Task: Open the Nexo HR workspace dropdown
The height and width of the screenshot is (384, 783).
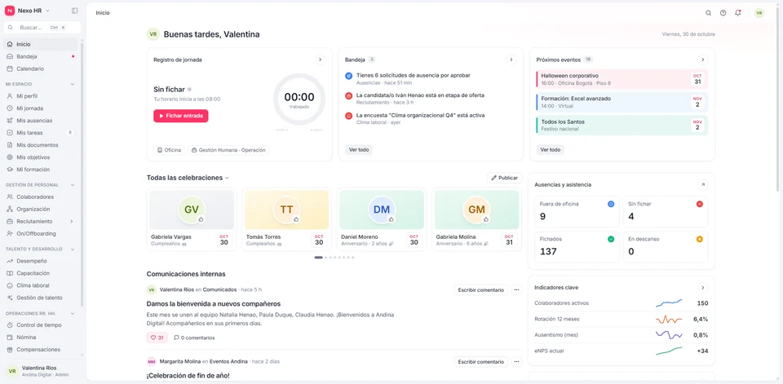Action: point(47,11)
